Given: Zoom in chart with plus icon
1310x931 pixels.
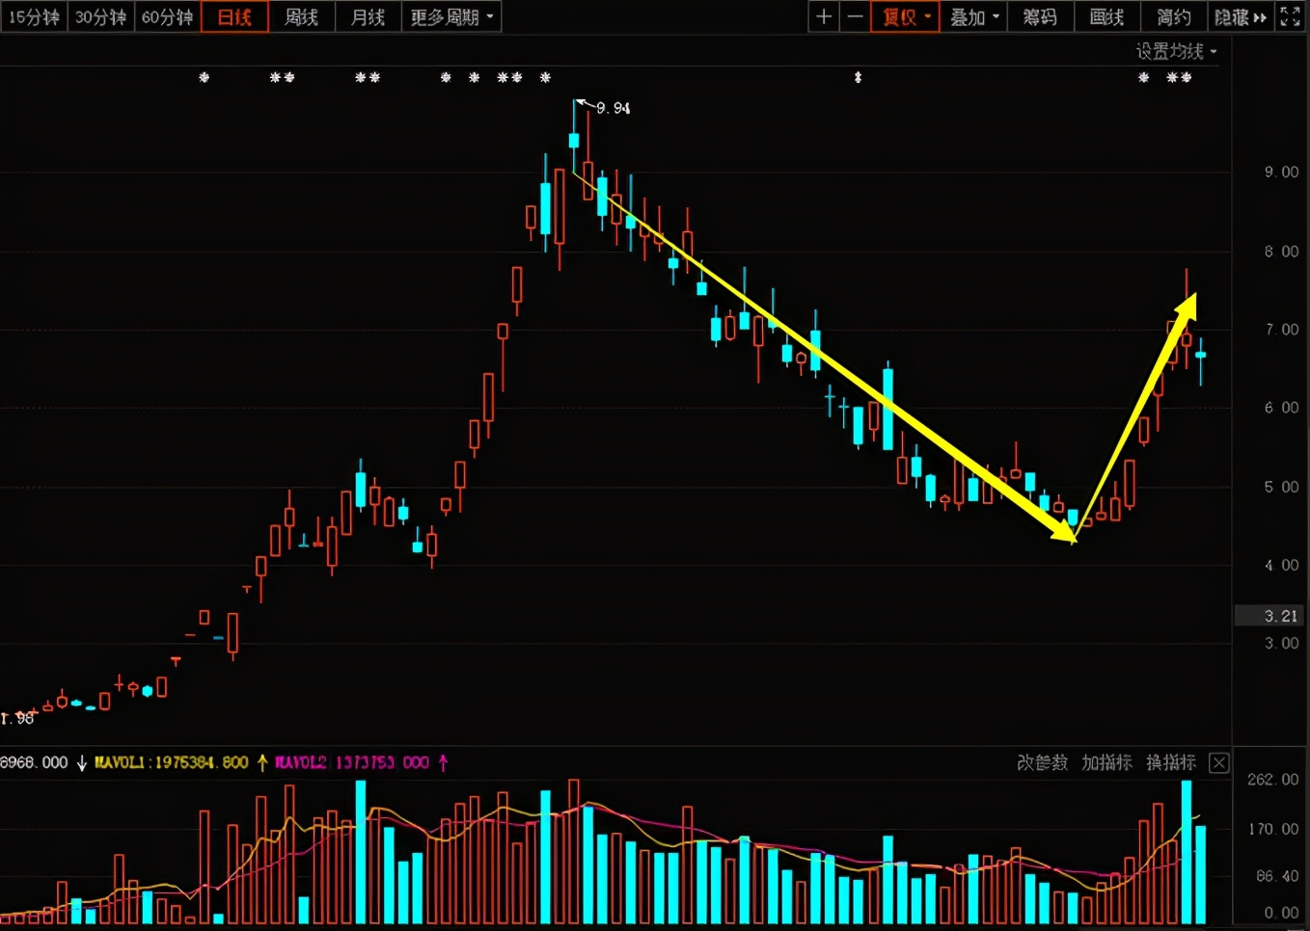Looking at the screenshot, I should click(x=823, y=17).
